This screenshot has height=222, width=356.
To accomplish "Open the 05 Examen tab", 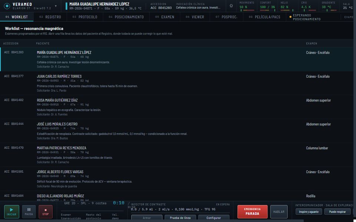I will 165,17.
